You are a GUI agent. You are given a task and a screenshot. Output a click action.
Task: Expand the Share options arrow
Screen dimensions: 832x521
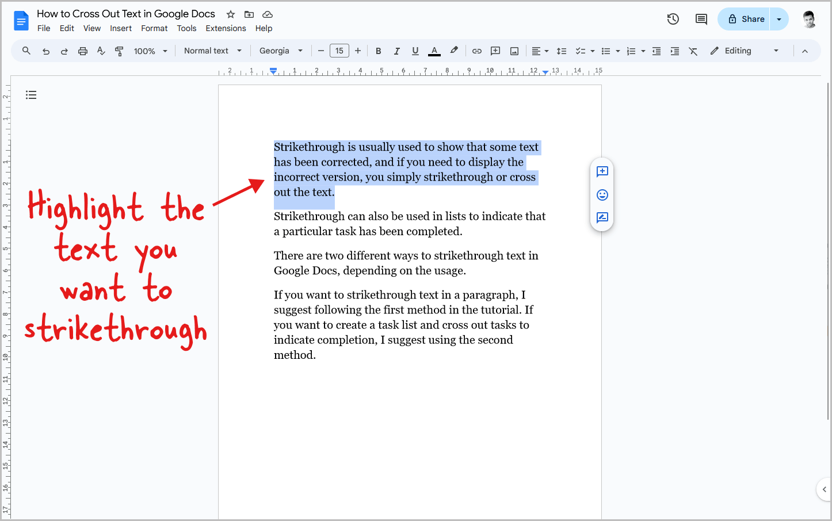tap(779, 19)
